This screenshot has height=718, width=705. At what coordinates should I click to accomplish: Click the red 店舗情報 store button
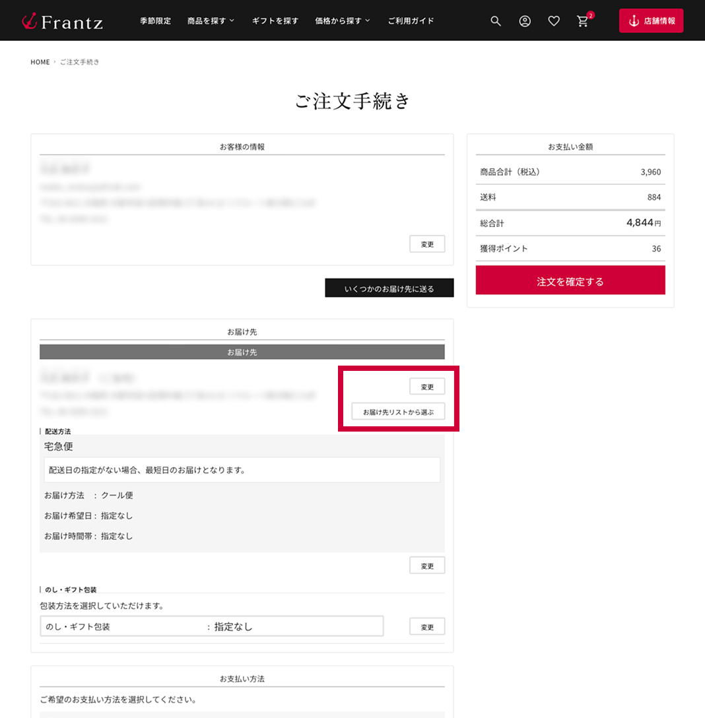tap(651, 21)
